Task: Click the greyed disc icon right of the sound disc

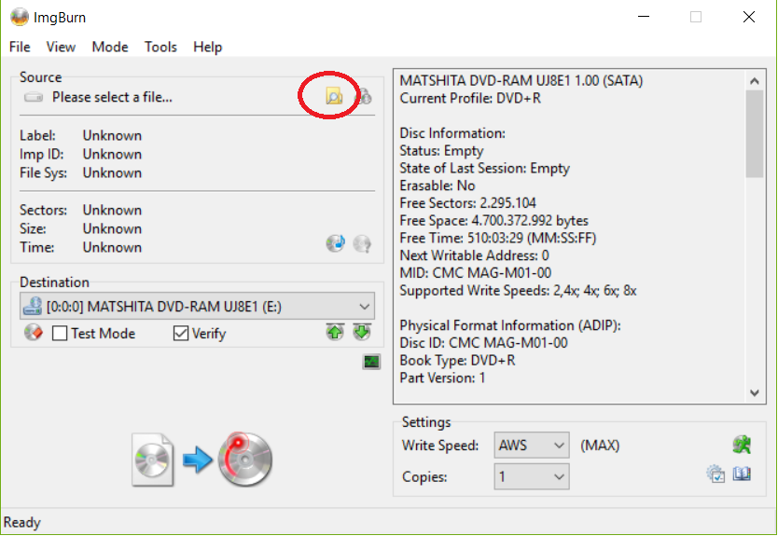Action: pyautogui.click(x=362, y=243)
